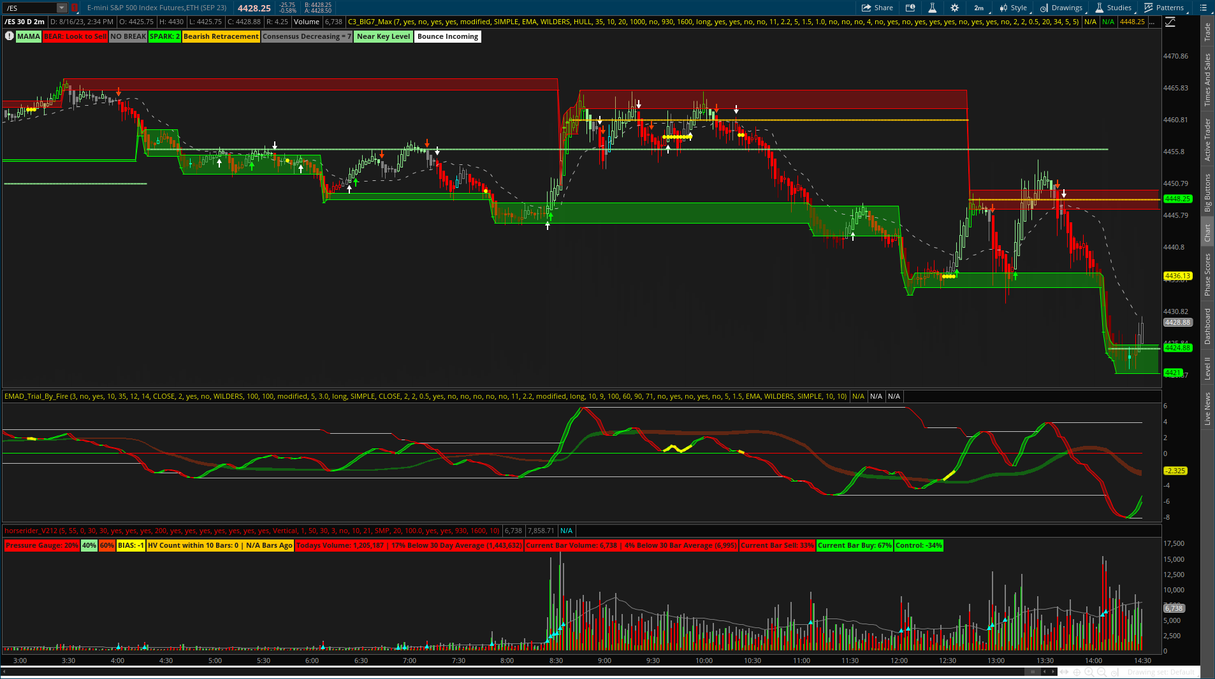Click the SPARK: 2 label
1215x679 pixels.
[x=165, y=36]
